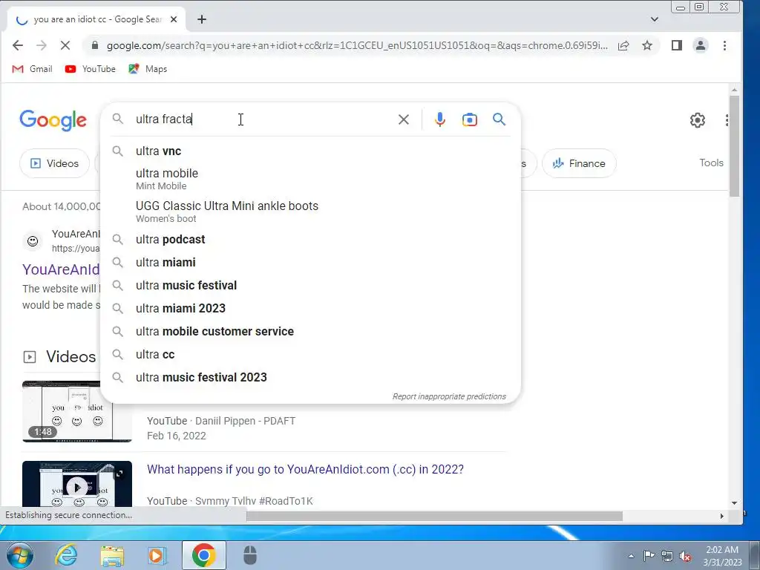Choose the 'ultra miami 2023' suggestion

[310, 308]
